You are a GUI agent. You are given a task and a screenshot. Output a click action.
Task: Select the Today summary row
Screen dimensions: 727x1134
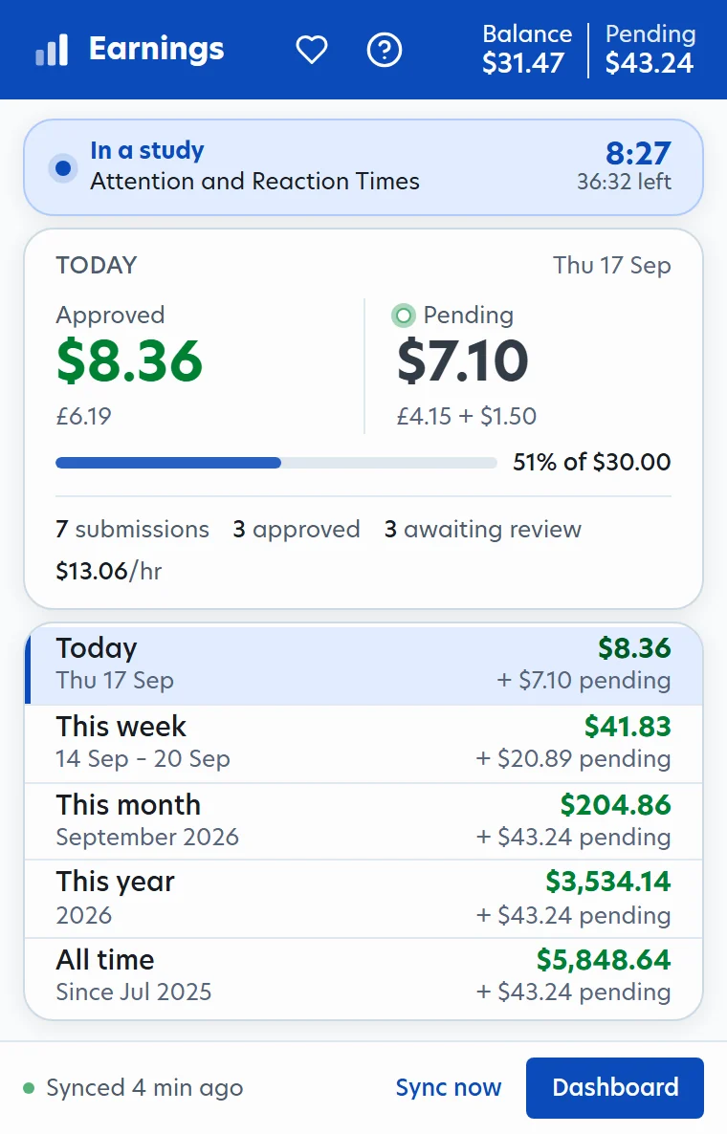tap(363, 664)
